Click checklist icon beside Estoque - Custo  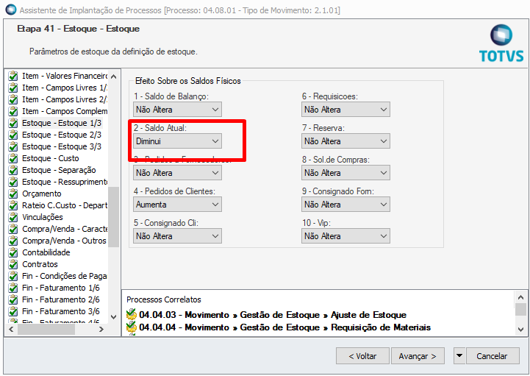click(x=12, y=158)
